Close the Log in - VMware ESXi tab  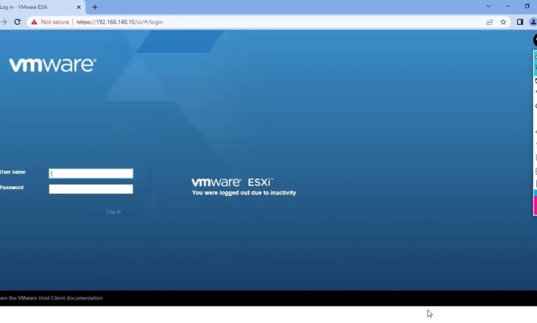pos(78,7)
